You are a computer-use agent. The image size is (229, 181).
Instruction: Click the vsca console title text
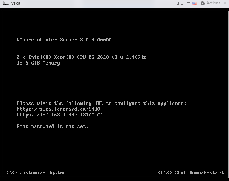[x=16, y=3]
